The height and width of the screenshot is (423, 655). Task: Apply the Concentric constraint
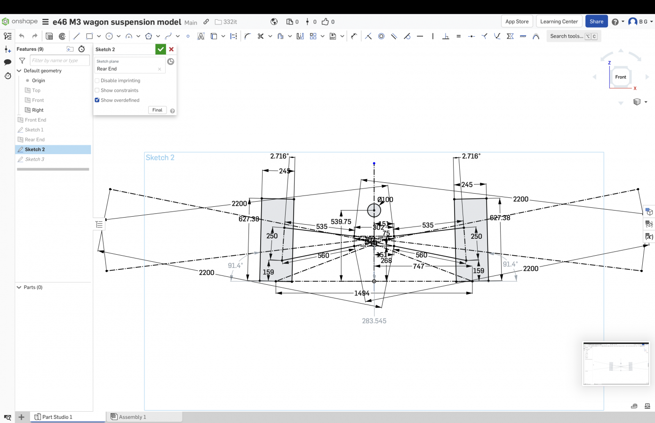[381, 36]
